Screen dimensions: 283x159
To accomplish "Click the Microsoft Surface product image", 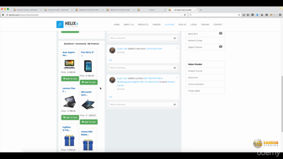I will click(x=88, y=105).
